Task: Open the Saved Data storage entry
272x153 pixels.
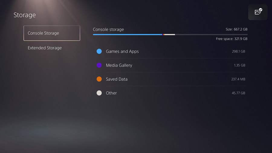Action: 171,79
